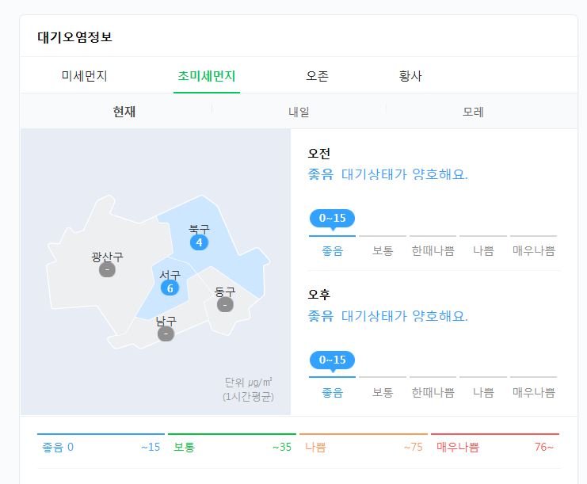Click the morning 좋음 scale level
Screen dimensions: 587x484
pos(333,250)
